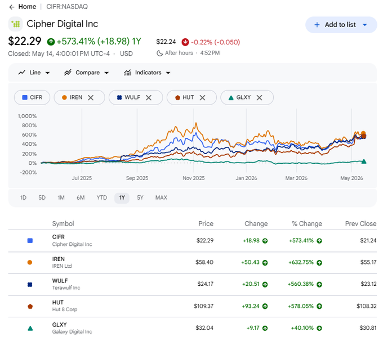This screenshot has height=337, width=383.
Task: Open the CIFR row in the table
Action: [x=193, y=241]
